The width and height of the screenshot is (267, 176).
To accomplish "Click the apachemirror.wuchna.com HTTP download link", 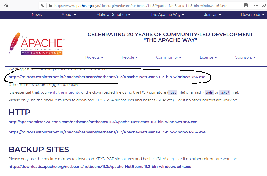I will click(103, 122).
